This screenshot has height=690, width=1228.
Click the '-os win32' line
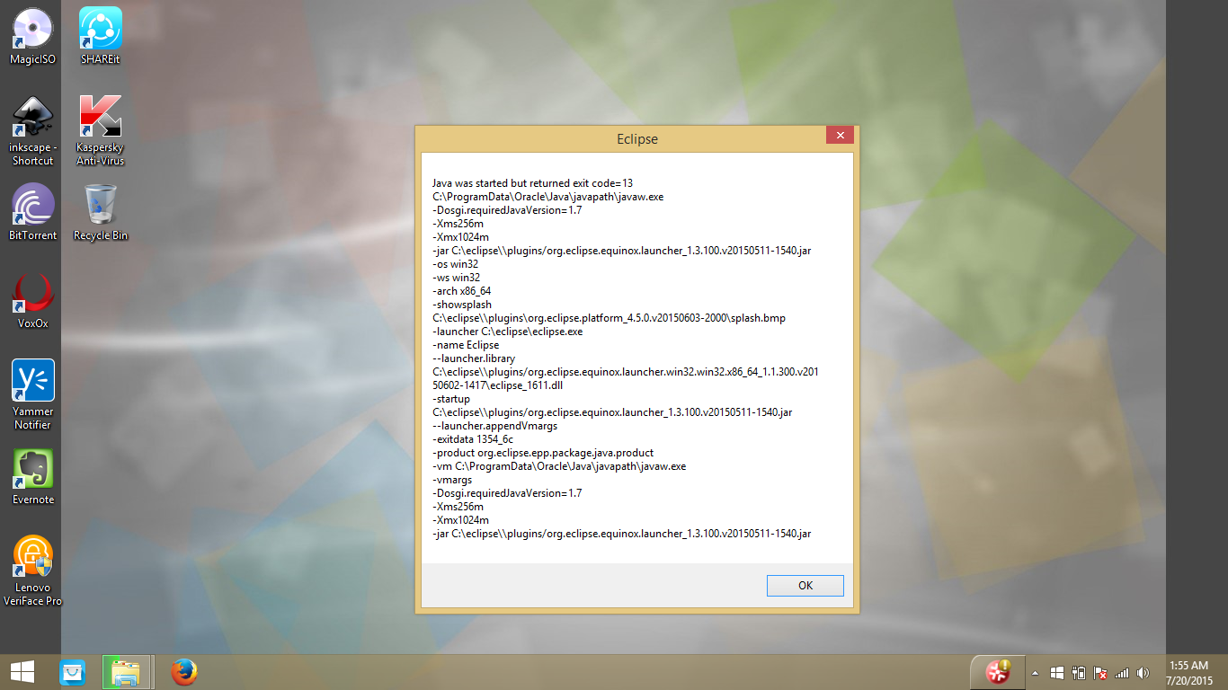(x=456, y=264)
